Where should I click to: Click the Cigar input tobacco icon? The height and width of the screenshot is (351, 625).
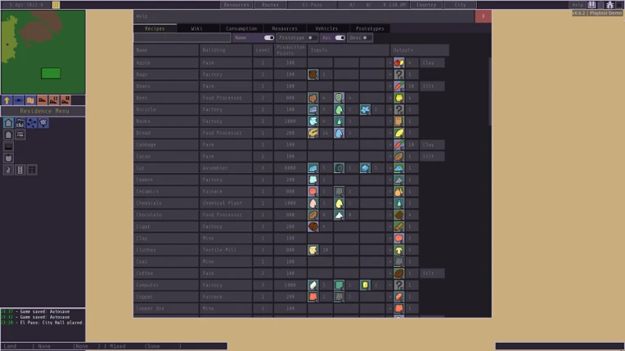point(312,227)
